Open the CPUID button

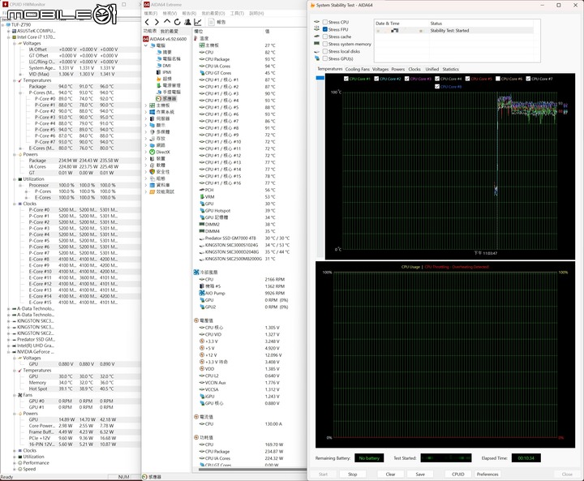[458, 475]
